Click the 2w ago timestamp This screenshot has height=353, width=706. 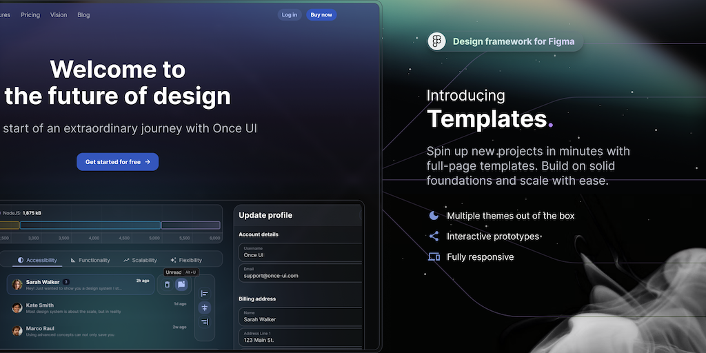click(x=180, y=327)
